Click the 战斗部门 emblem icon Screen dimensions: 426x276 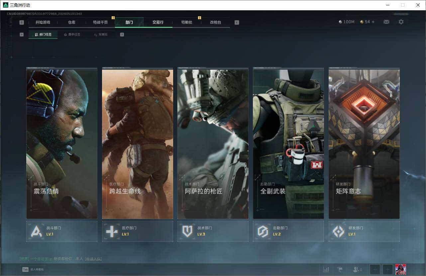pyautogui.click(x=36, y=231)
